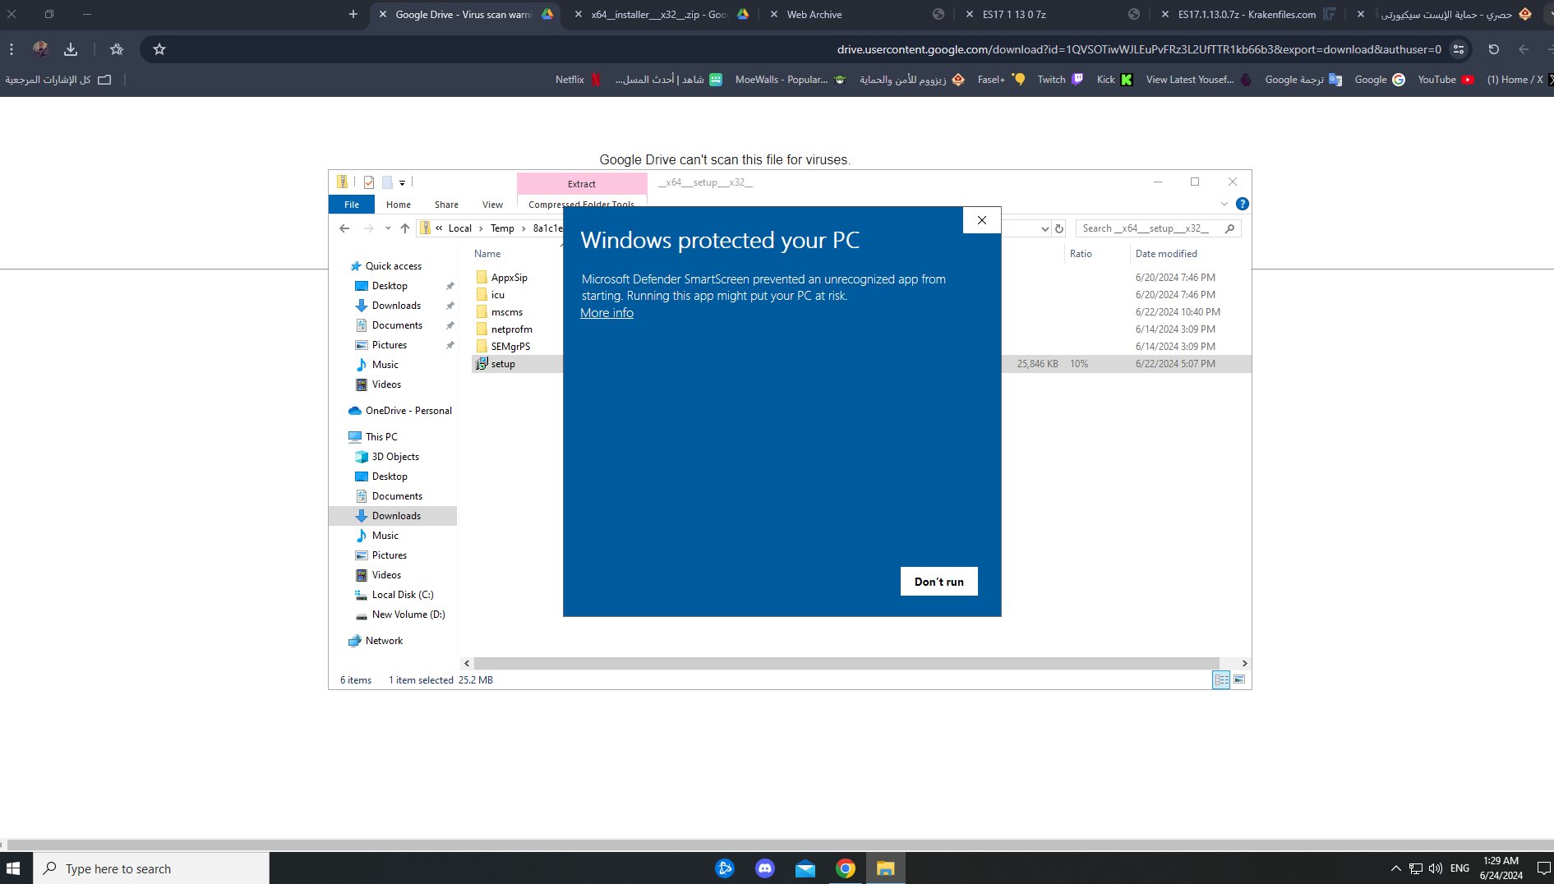This screenshot has height=884, width=1554.
Task: Close the SmartScreen dialog with X
Action: [981, 220]
